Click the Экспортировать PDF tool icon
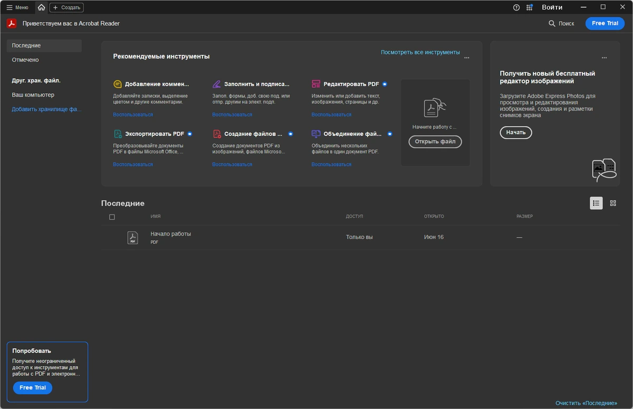The height and width of the screenshot is (409, 633). tap(118, 134)
